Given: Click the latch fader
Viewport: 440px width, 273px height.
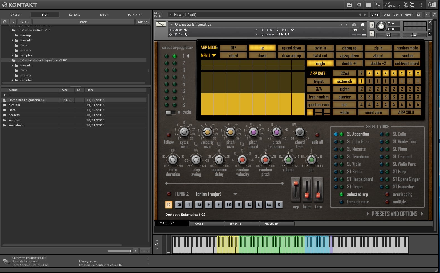Looking at the screenshot, I should (307, 189).
